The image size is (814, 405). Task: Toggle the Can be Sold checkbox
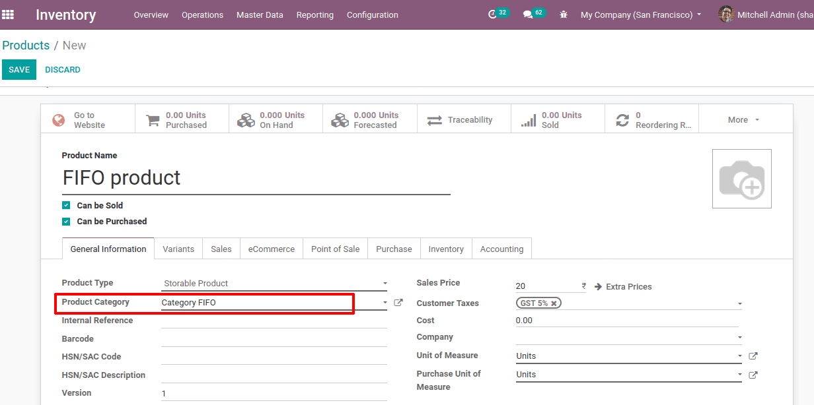66,206
